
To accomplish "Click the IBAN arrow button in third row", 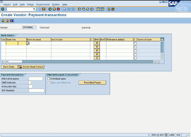I will (x=97, y=50).
